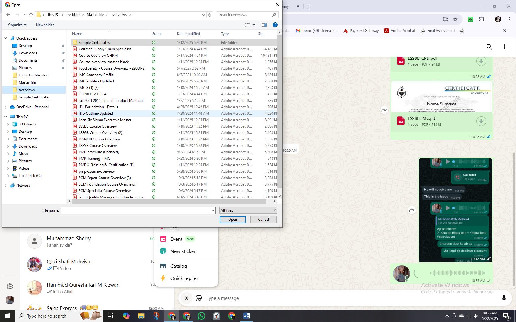This screenshot has width=516, height=322.
Task: Forward the chat screenshot image message
Action: pyautogui.click(x=412, y=210)
